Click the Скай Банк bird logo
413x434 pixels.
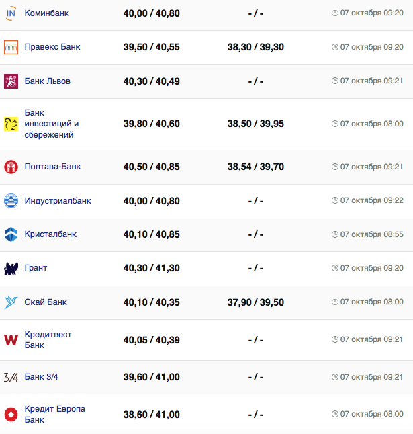11,302
